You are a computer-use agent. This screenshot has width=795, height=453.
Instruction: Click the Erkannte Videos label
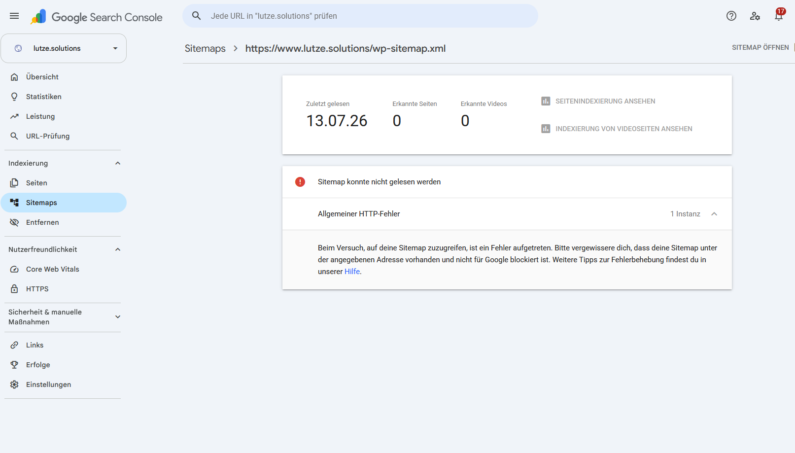pyautogui.click(x=484, y=104)
